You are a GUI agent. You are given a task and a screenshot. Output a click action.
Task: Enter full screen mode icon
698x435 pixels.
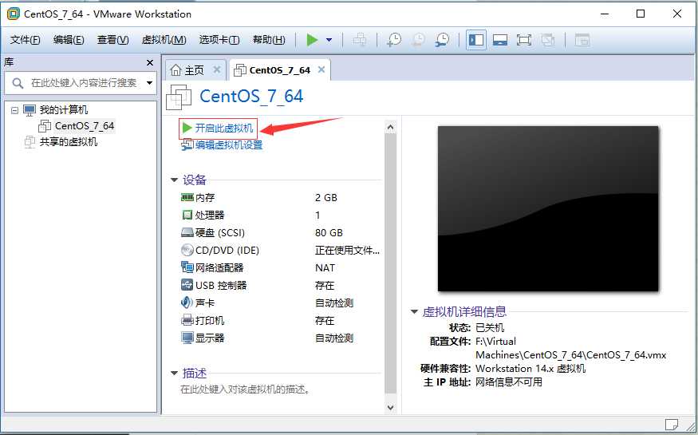click(524, 40)
